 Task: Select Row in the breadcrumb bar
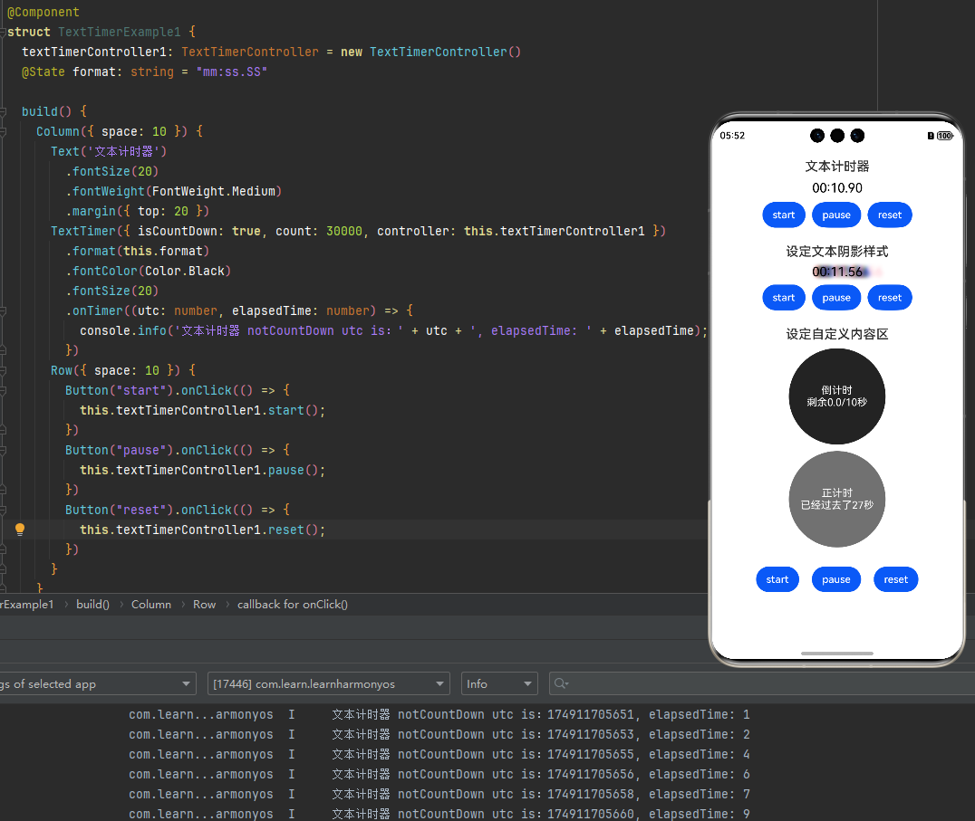point(204,605)
